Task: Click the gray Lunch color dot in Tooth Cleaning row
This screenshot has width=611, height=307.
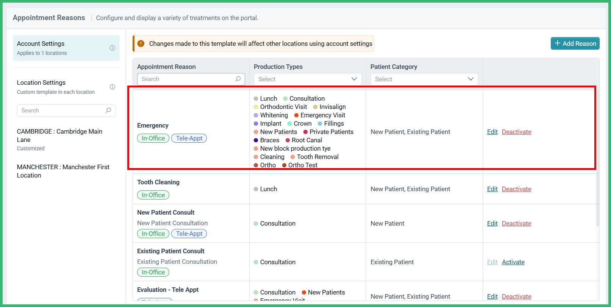Action: pyautogui.click(x=256, y=189)
